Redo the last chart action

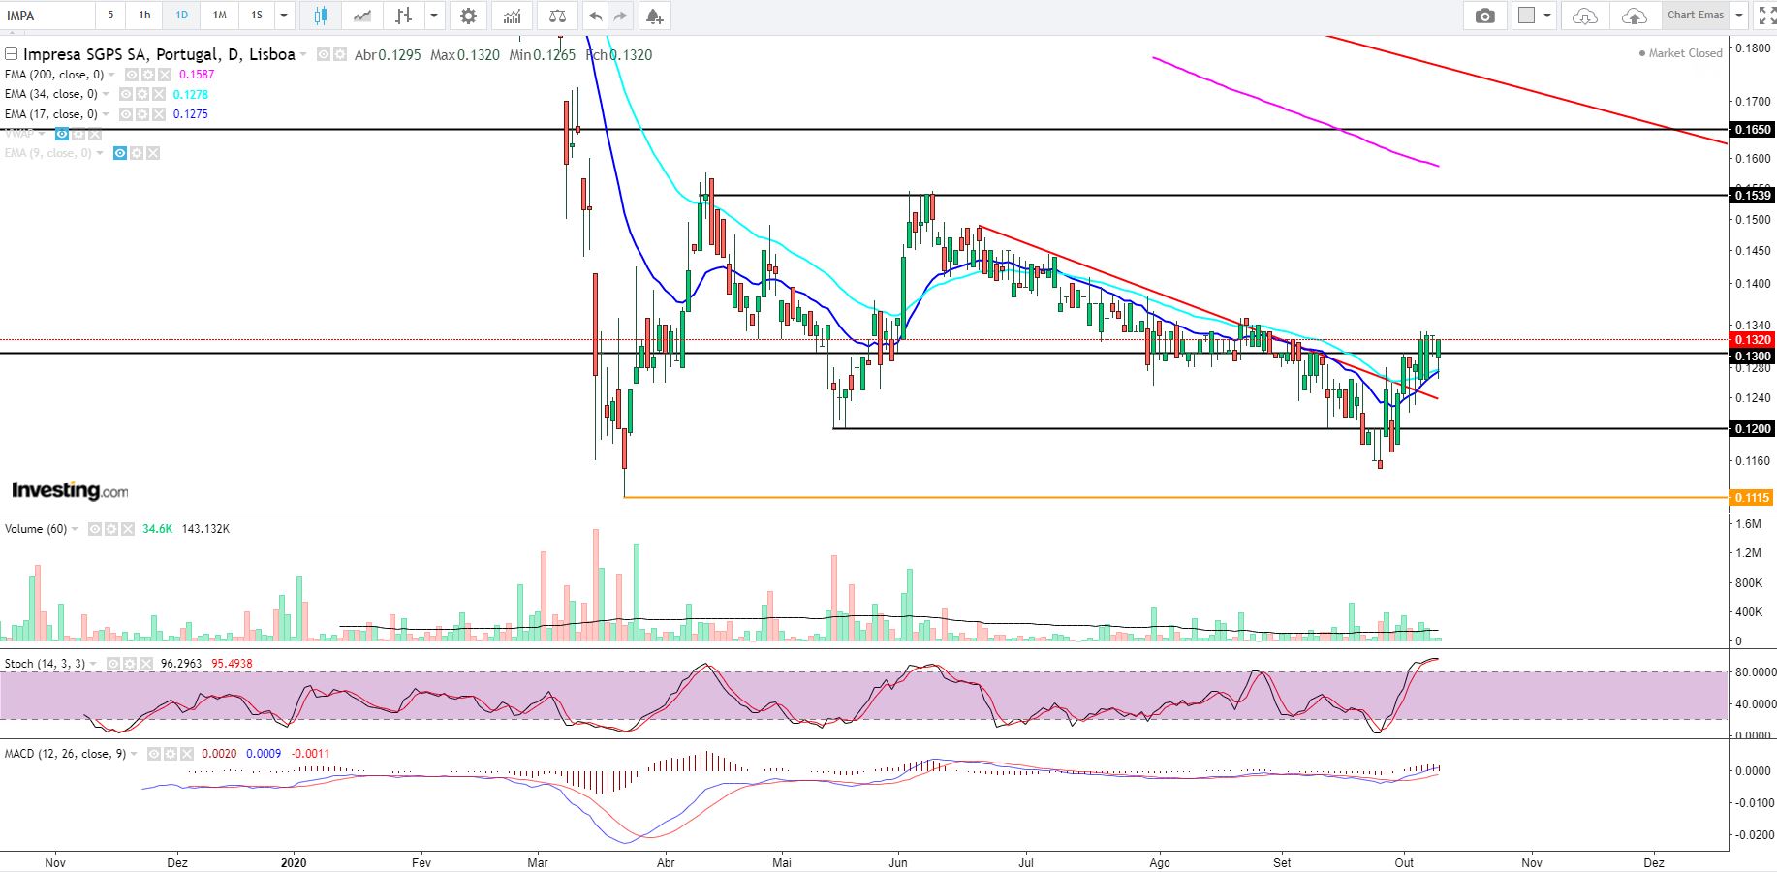pos(620,16)
